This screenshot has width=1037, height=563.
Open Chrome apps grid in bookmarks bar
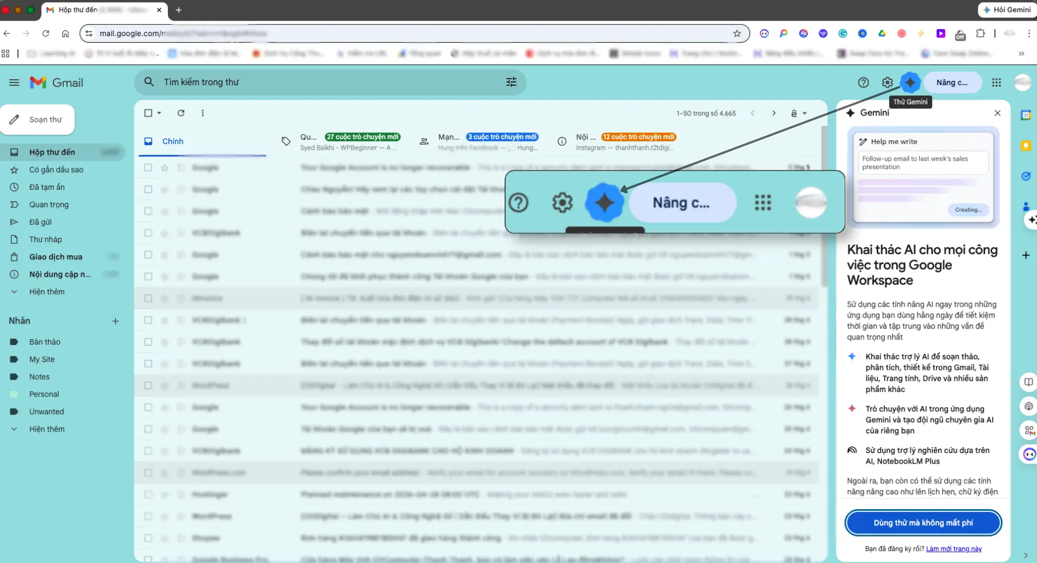click(6, 53)
